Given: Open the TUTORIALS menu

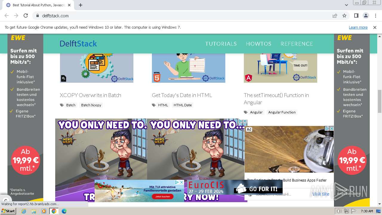Looking at the screenshot, I should [x=221, y=44].
